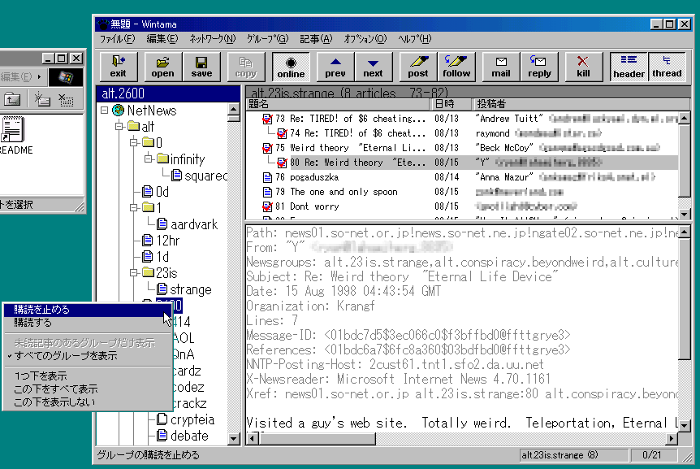The height and width of the screenshot is (469, 700).
Task: Collapse the 0 folder node
Action: pos(134,142)
